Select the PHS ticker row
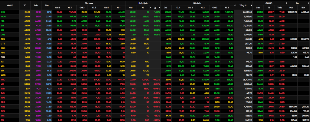 155,57
